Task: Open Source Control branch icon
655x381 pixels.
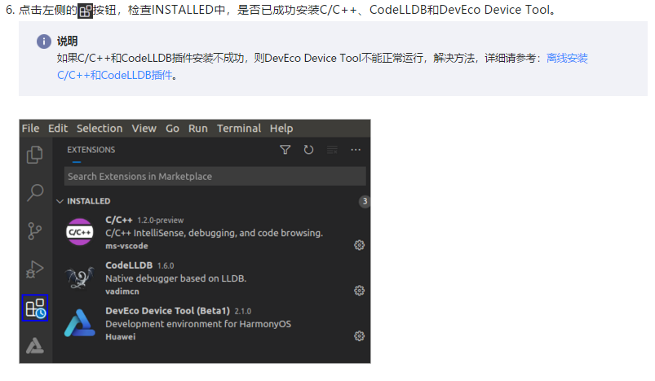Action: (35, 231)
